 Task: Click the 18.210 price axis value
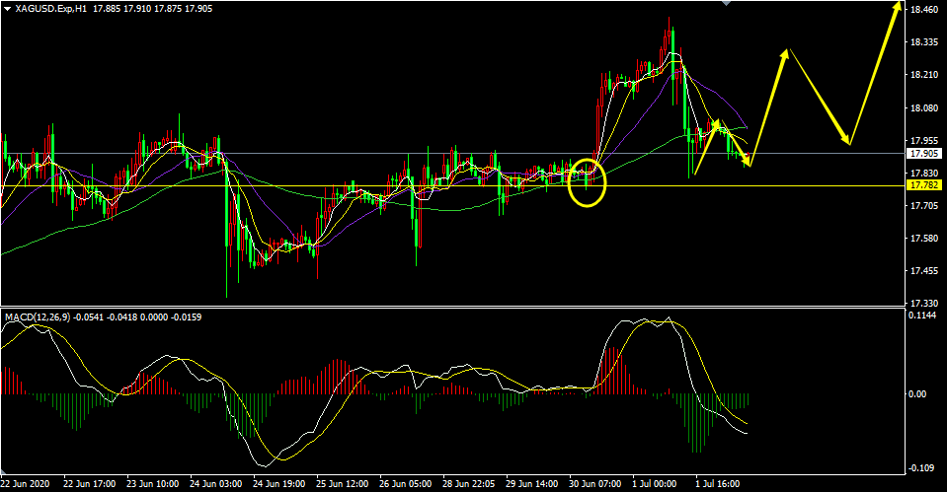[924, 75]
